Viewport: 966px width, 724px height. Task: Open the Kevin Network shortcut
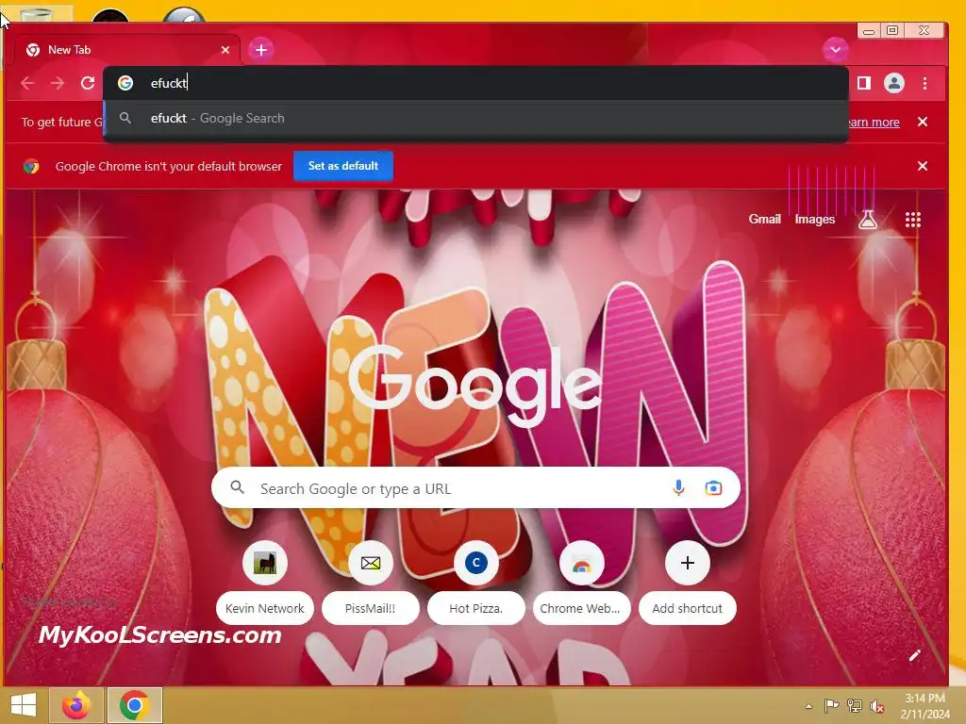265,583
